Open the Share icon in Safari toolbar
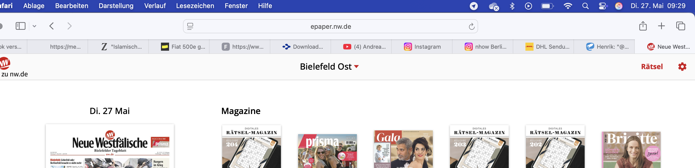 [x=643, y=26]
